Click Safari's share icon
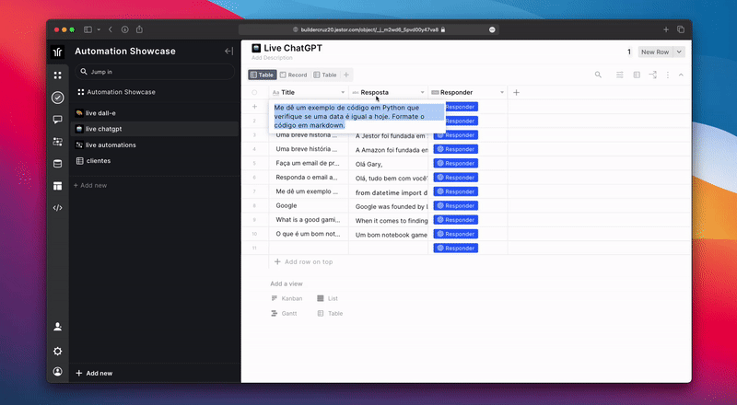737x405 pixels. point(140,29)
